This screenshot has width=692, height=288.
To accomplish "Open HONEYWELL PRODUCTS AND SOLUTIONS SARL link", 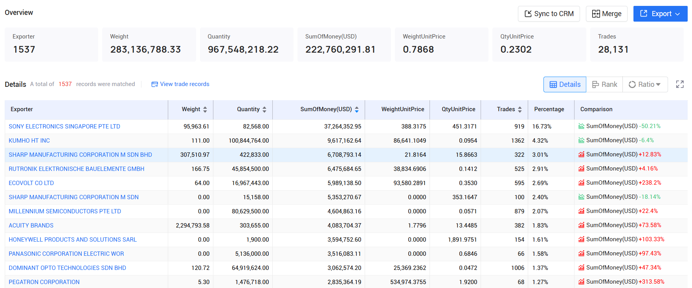I will tap(73, 240).
